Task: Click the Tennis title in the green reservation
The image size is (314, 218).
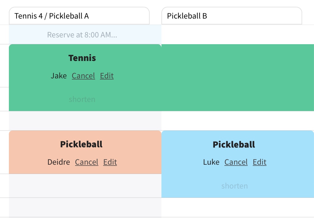Action: tap(82, 58)
